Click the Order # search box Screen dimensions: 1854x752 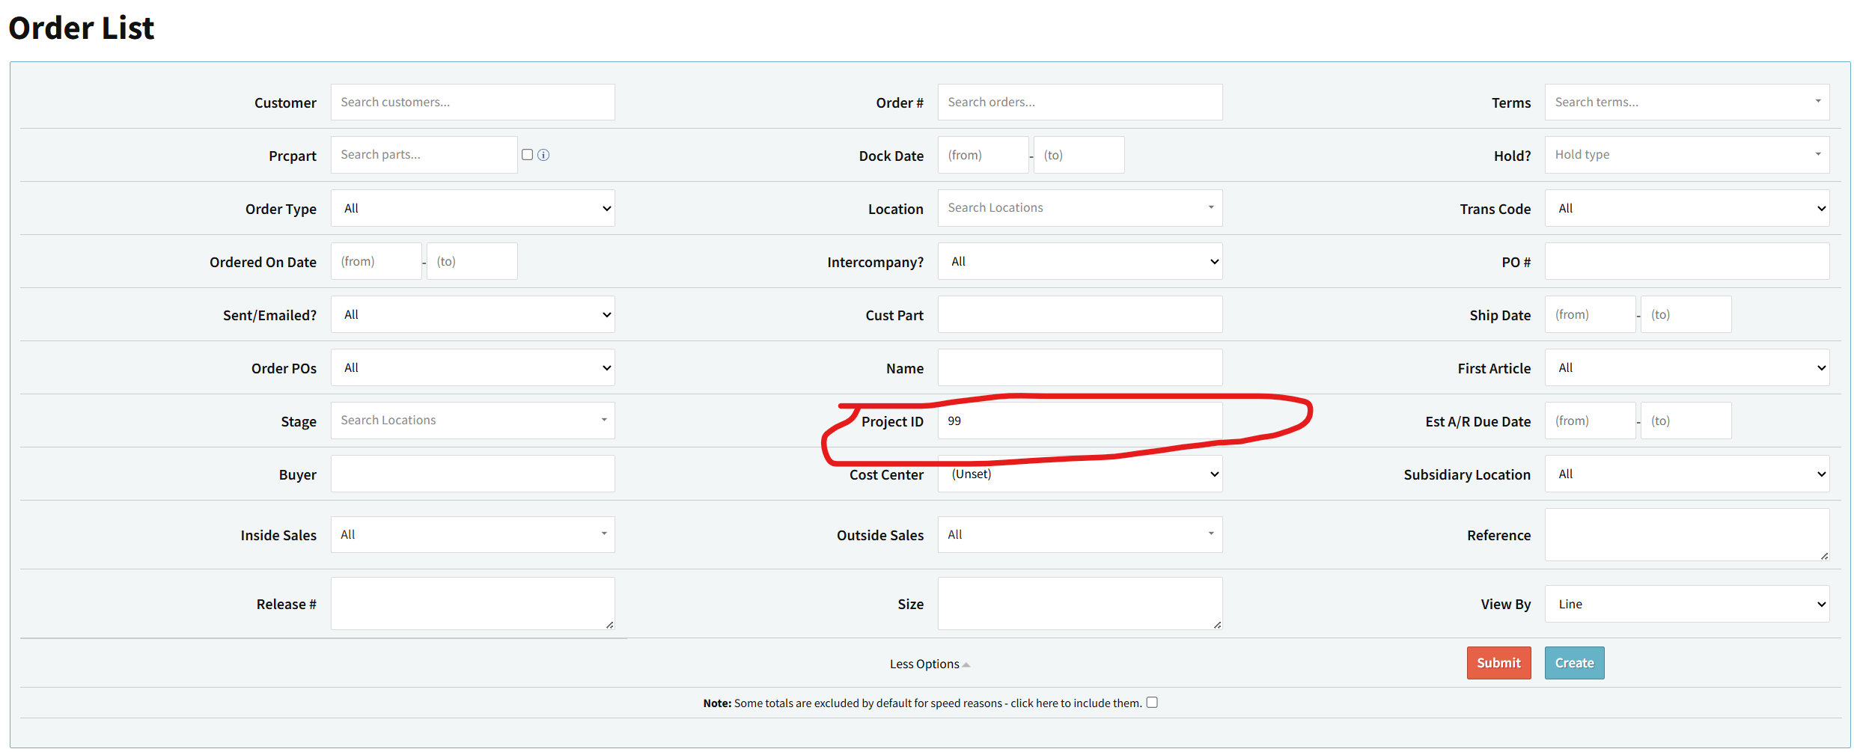[x=1079, y=103]
